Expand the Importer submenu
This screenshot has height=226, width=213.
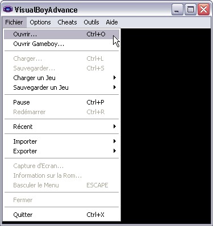click(62, 141)
